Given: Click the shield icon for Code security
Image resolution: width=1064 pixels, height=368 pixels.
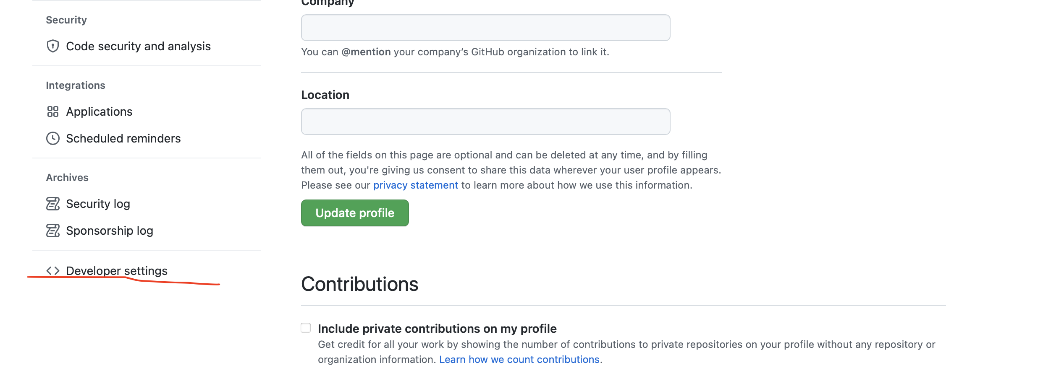Looking at the screenshot, I should 52,46.
